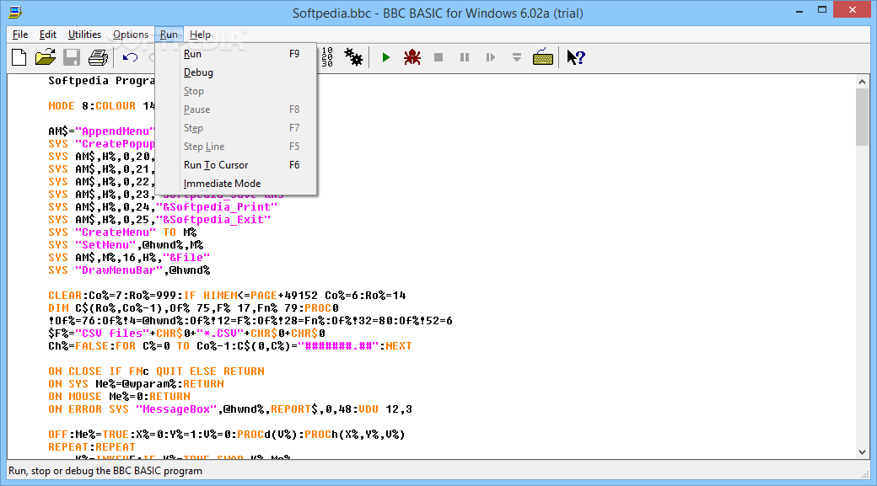Click the greyed Stop menu entry
Viewport: 877px width, 486px height.
[x=236, y=91]
